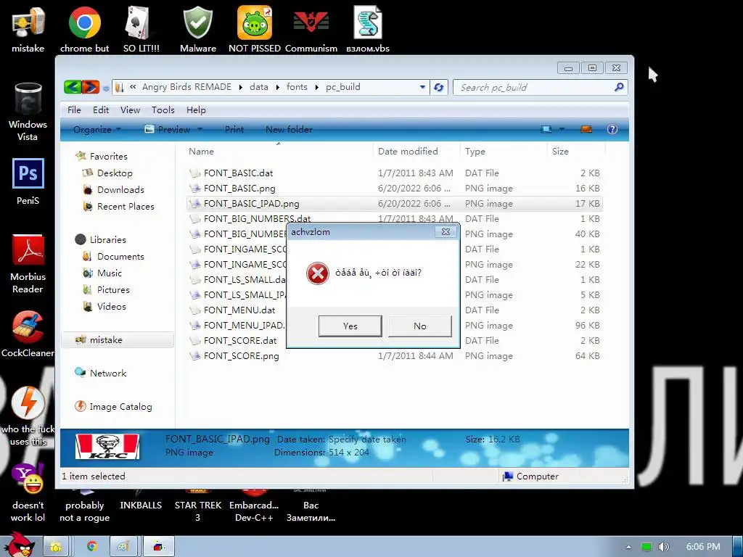The width and height of the screenshot is (743, 557).
Task: Open the Edit menu
Action: pyautogui.click(x=101, y=110)
